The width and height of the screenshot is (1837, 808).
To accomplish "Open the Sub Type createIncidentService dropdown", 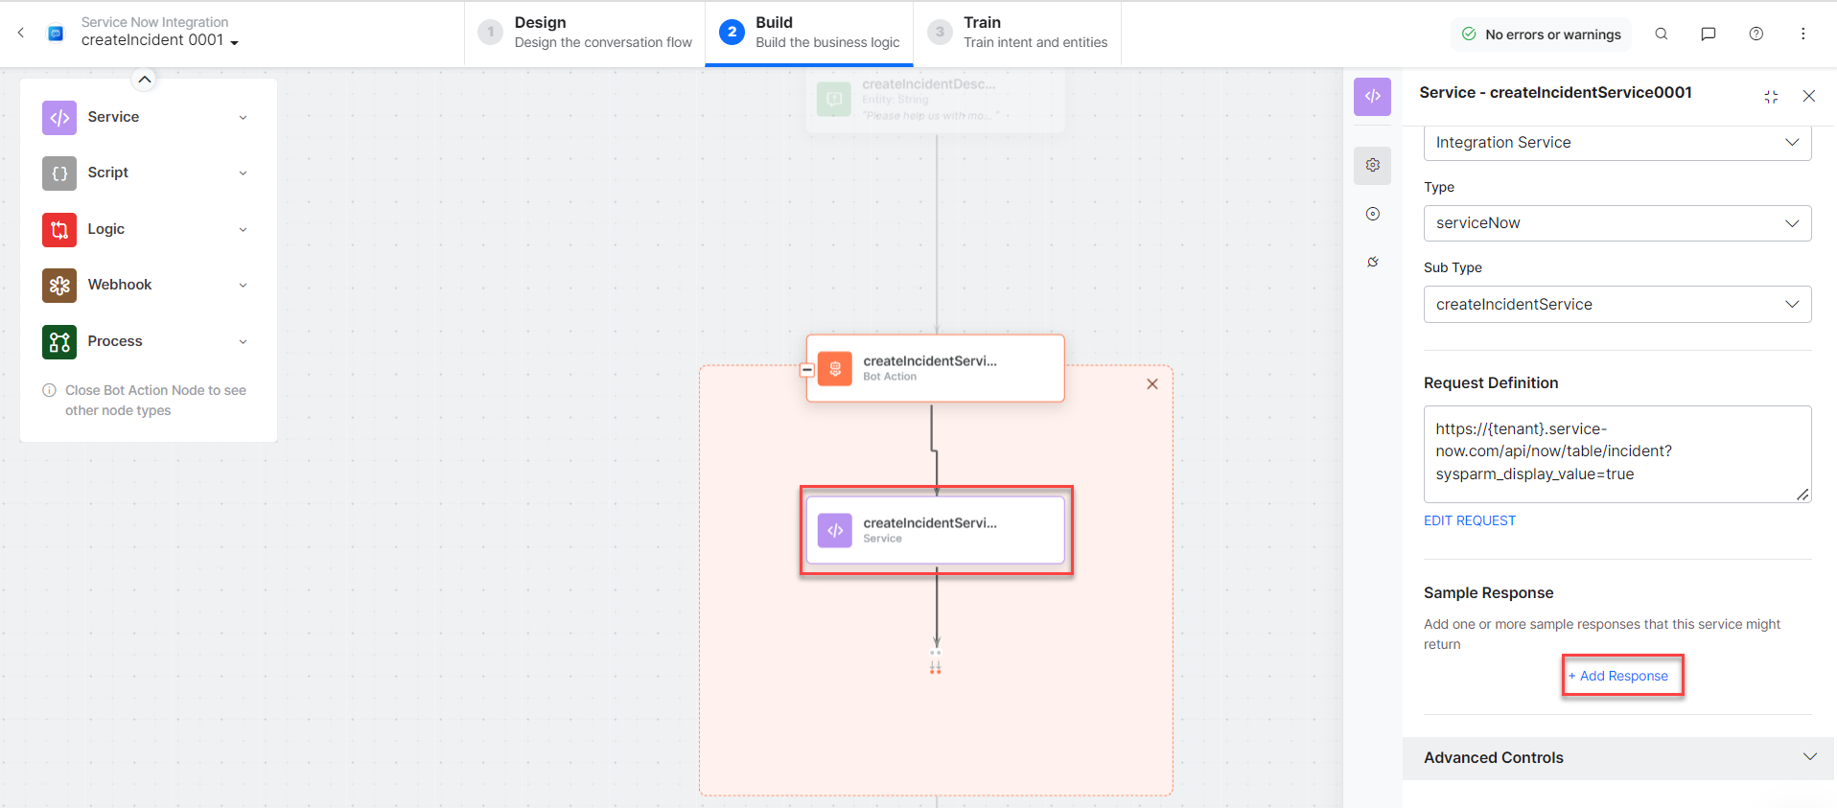I will point(1616,305).
